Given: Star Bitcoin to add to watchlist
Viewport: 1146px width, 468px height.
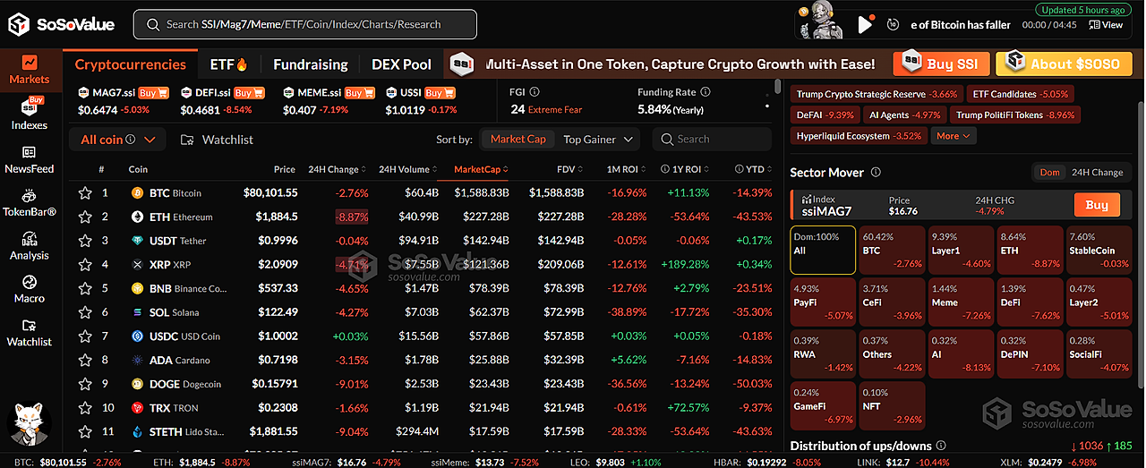Looking at the screenshot, I should pyautogui.click(x=85, y=192).
